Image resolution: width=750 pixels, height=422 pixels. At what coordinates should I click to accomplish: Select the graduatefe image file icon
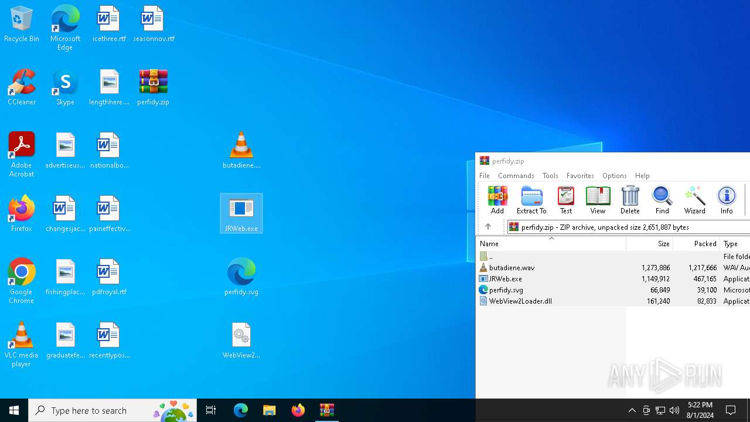65,341
